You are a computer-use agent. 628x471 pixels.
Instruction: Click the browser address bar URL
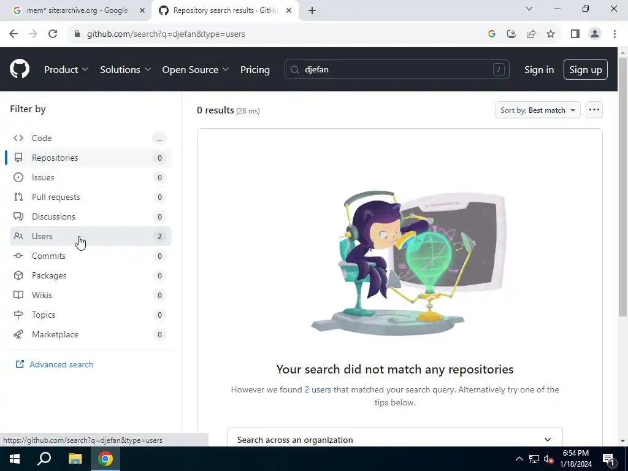[166, 34]
